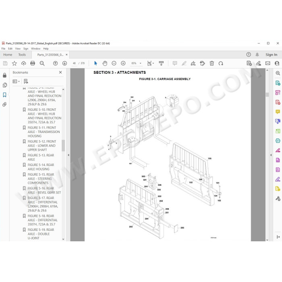Open bookmark FIGURE 5-14 REAR AXLE HOUSING
The image size is (282, 282).
coord(41,167)
